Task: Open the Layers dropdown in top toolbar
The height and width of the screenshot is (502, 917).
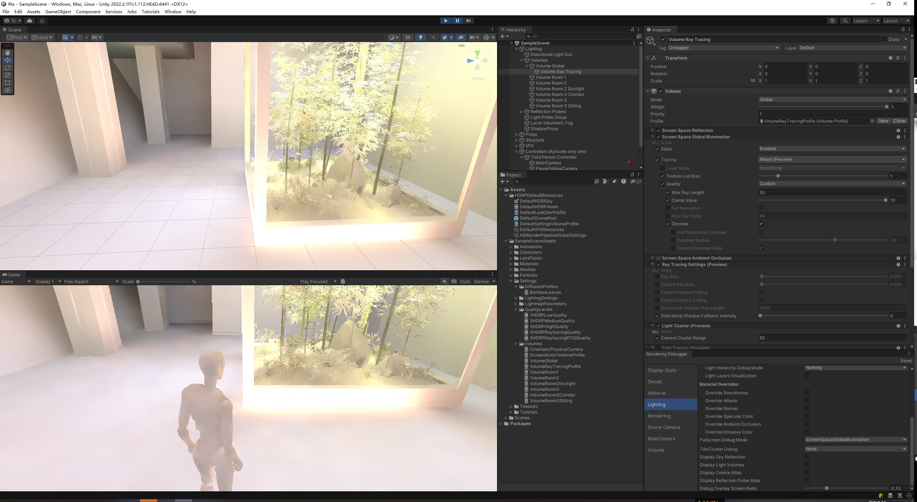Action: 866,21
